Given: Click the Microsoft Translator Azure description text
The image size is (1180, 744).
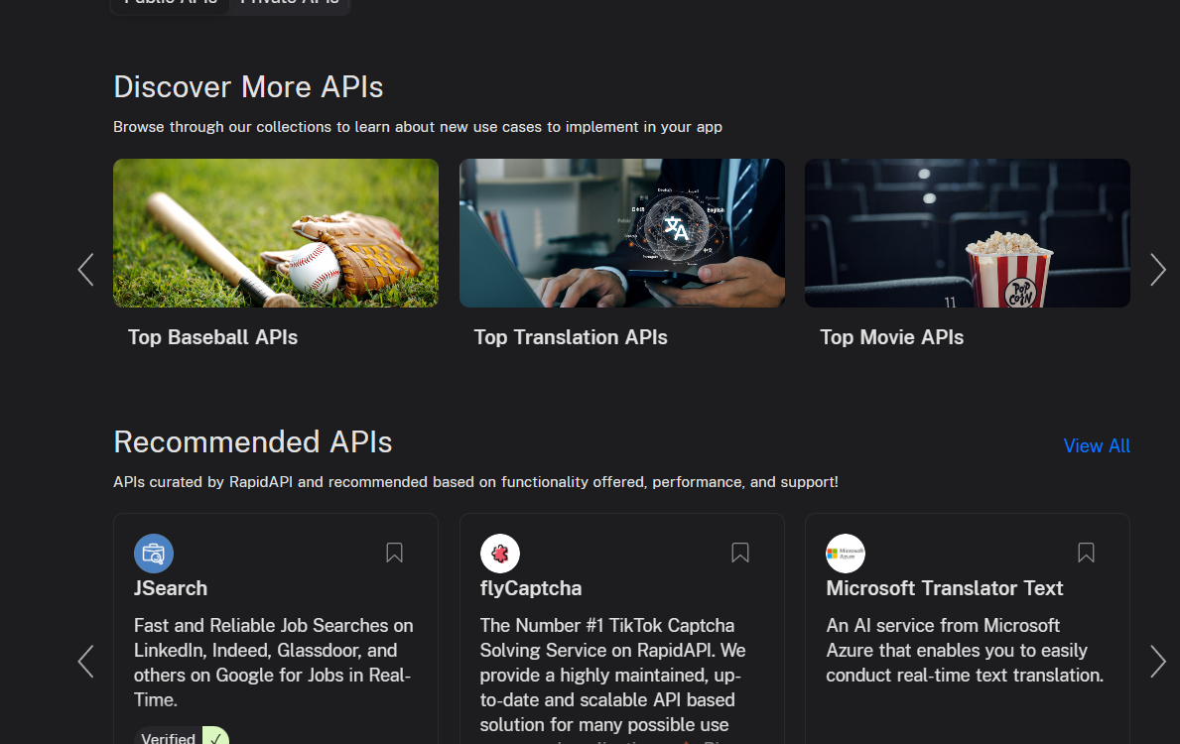Looking at the screenshot, I should [x=965, y=650].
